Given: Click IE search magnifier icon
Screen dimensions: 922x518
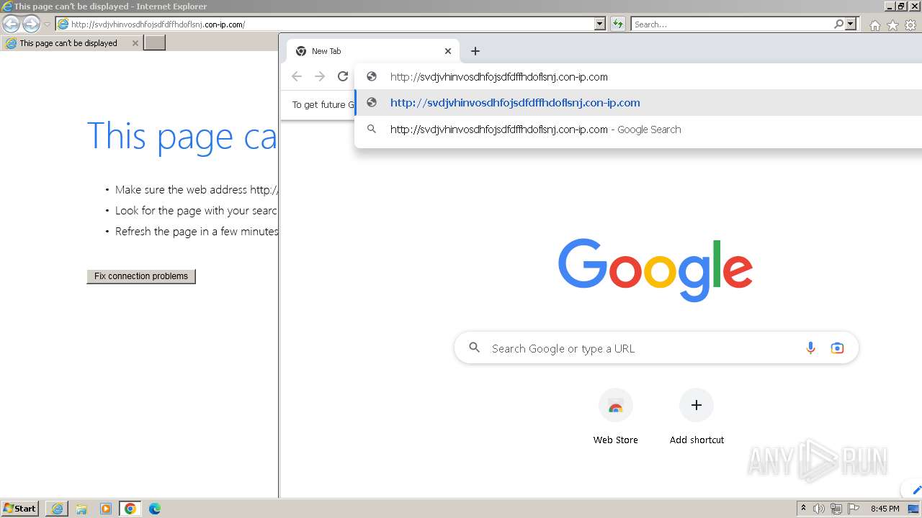Looking at the screenshot, I should click(838, 24).
